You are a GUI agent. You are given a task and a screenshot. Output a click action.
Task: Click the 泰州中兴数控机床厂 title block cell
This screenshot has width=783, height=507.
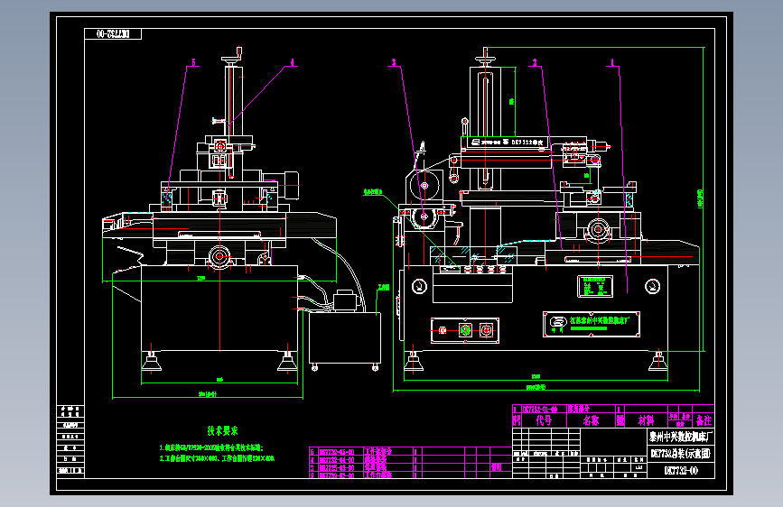pyautogui.click(x=681, y=438)
